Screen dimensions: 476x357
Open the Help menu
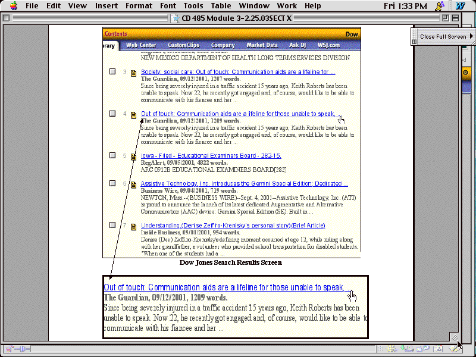pyautogui.click(x=313, y=6)
